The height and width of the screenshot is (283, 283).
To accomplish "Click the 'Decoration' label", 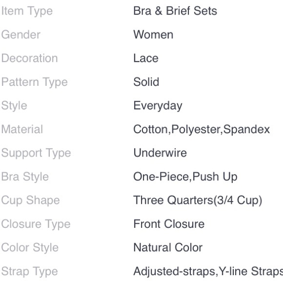I will coord(29,58).
